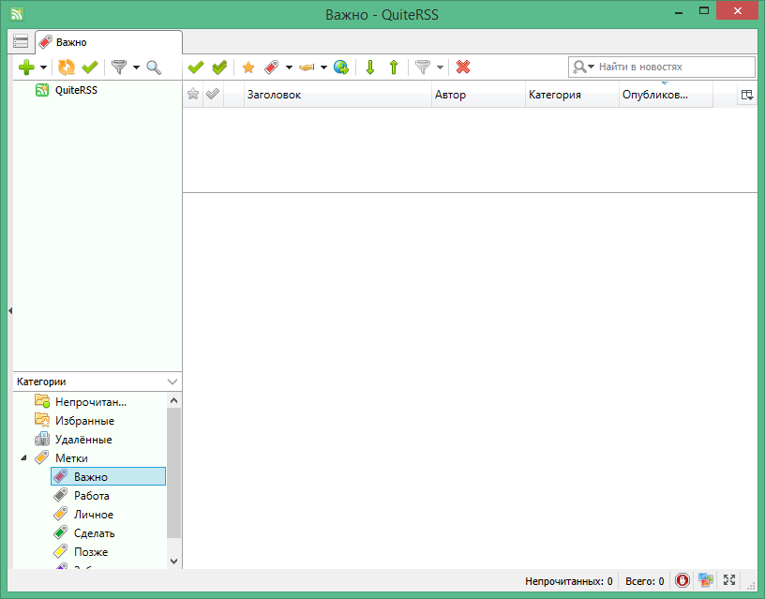This screenshot has width=765, height=599.
Task: Click the share news hand icon
Action: pyautogui.click(x=307, y=67)
